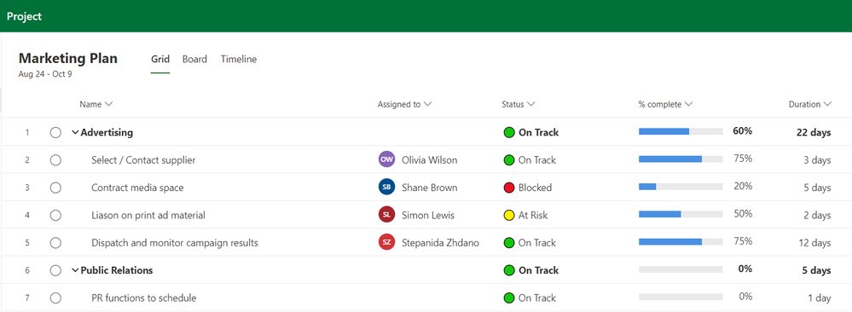The height and width of the screenshot is (312, 852).
Task: Switch to the Timeline tab
Action: click(239, 60)
